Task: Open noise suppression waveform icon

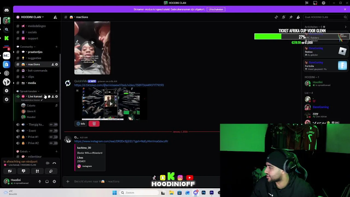Action: (x=48, y=163)
